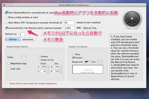Toggle Automatically Free Memory checkbox
The width and height of the screenshot is (149, 99).
(x=7, y=28)
